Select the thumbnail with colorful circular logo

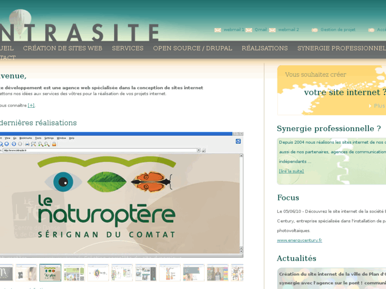coord(98,273)
